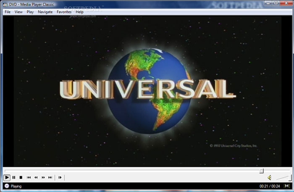294x192 pixels.
Task: Increase playback speed with fast-forward icon
Action: point(43,177)
